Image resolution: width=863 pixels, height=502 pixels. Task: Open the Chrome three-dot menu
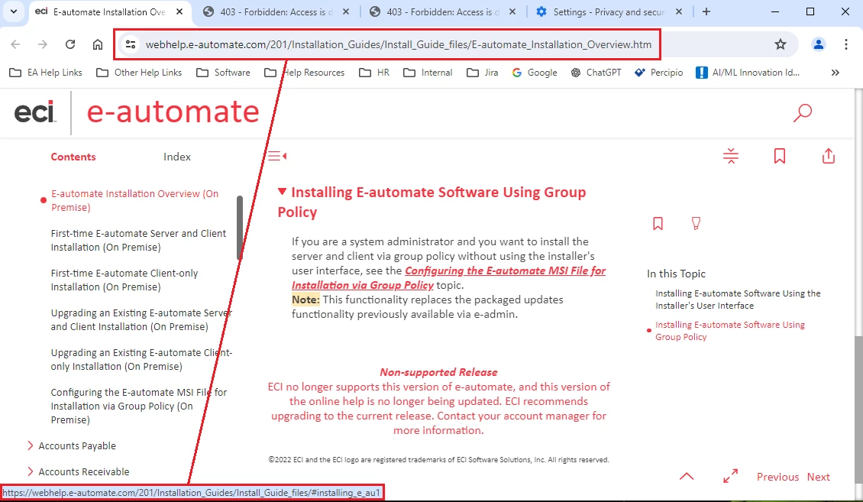point(846,44)
